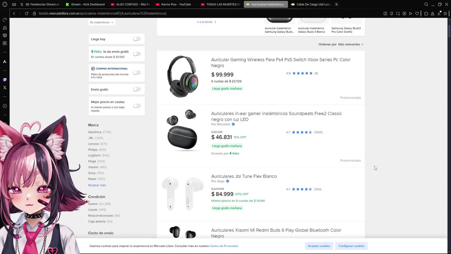This screenshot has height=254, width=451.
Task: Open the player icon in the sidebar
Action: coord(5,106)
